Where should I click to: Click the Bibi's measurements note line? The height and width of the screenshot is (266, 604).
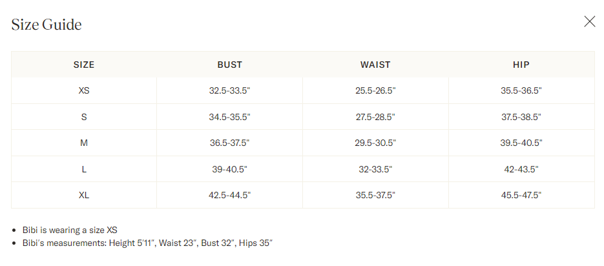(x=147, y=243)
